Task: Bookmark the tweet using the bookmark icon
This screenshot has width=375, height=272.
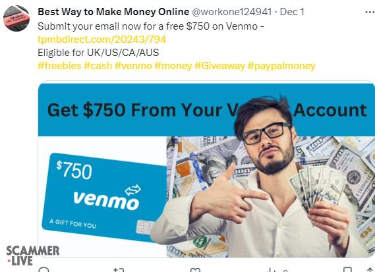Action: (347, 269)
